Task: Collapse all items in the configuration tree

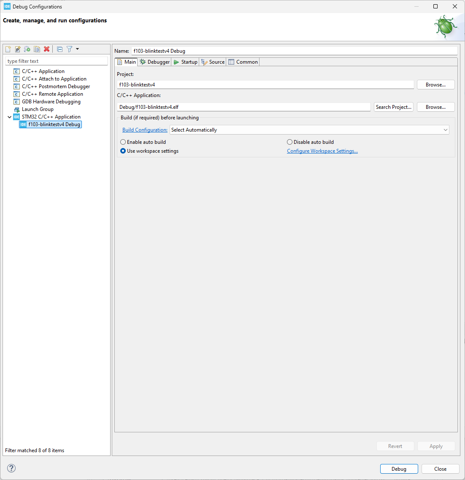Action: [59, 49]
